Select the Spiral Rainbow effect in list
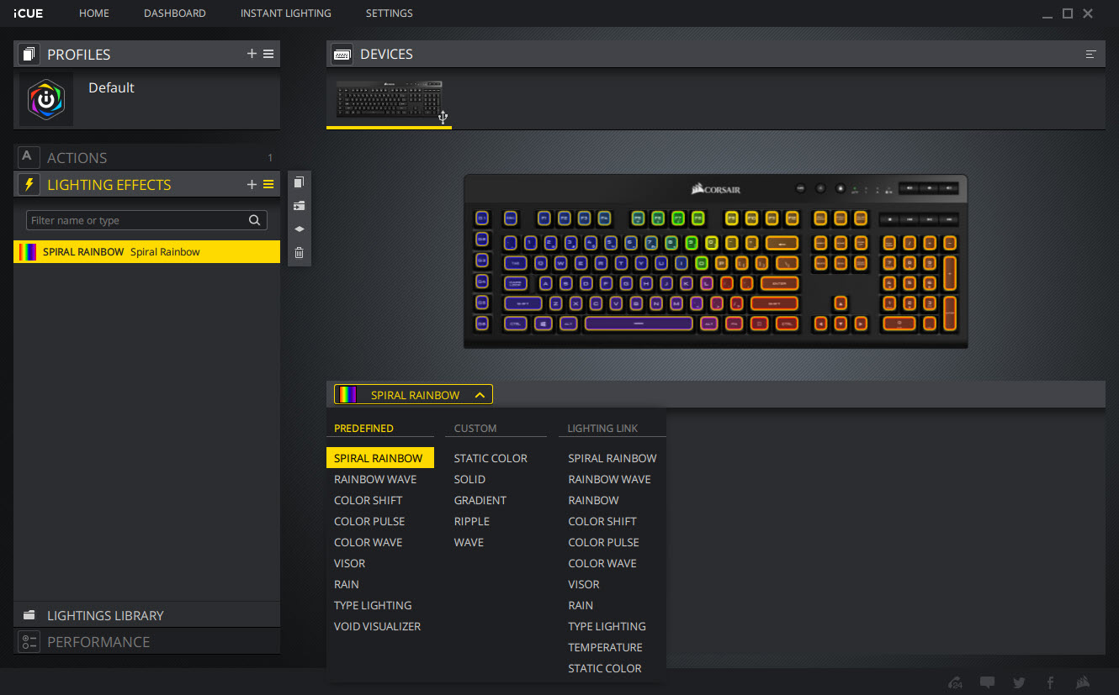The width and height of the screenshot is (1119, 695). click(146, 252)
